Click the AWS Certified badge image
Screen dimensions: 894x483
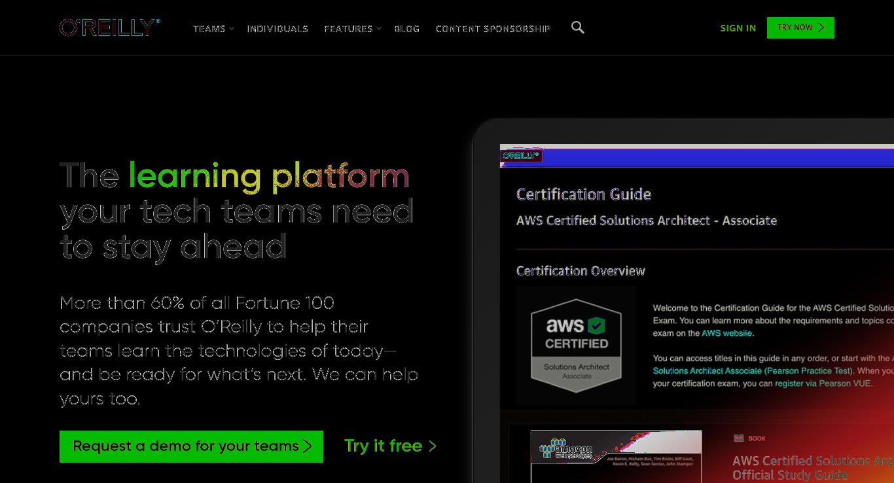coord(576,345)
